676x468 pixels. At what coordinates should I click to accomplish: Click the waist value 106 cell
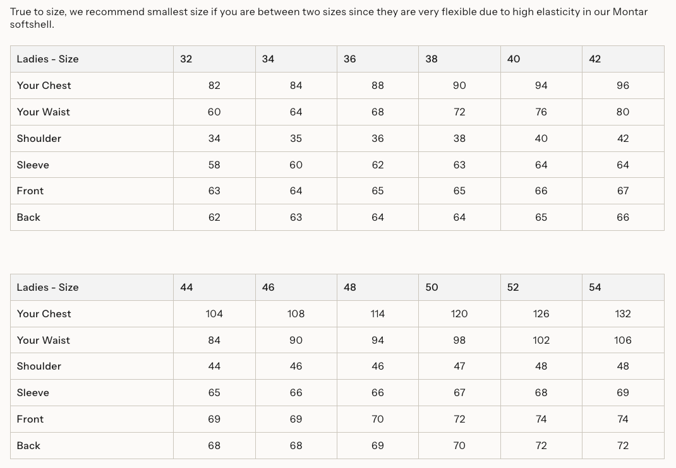(x=623, y=340)
